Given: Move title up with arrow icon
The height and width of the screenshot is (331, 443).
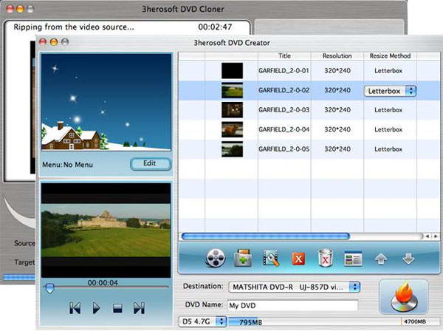Looking at the screenshot, I should [381, 259].
